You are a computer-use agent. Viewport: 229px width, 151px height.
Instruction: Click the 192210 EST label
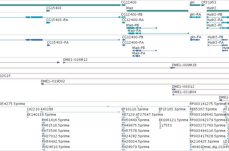33,109
